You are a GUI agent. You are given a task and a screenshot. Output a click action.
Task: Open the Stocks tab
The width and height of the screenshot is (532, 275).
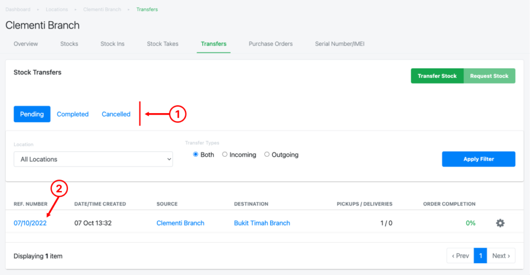click(69, 44)
